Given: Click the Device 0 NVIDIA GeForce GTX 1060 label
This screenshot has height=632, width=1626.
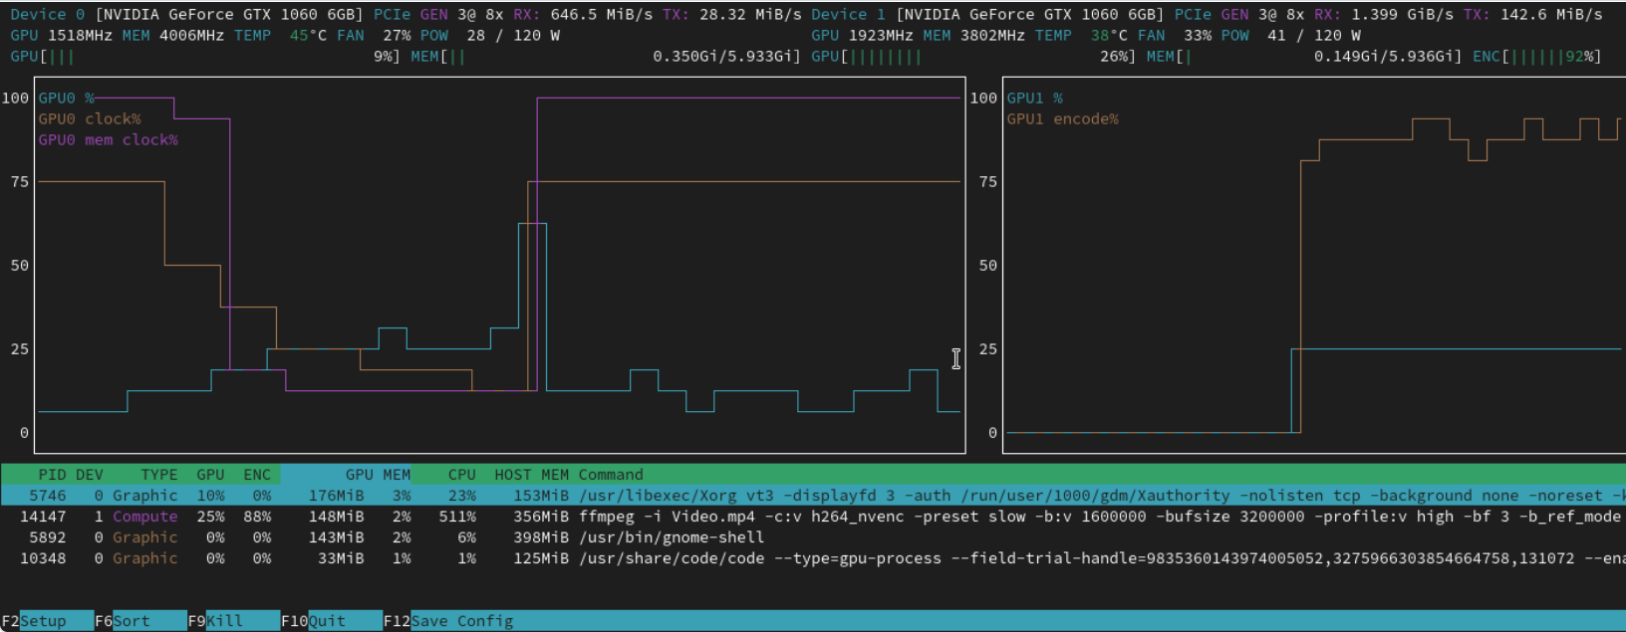Looking at the screenshot, I should [187, 14].
